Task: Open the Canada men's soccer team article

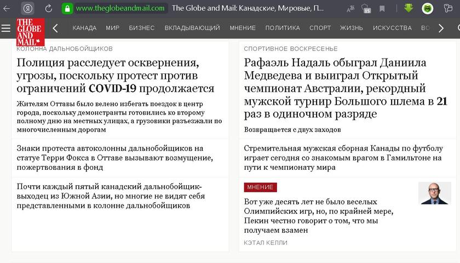Action: (x=343, y=158)
